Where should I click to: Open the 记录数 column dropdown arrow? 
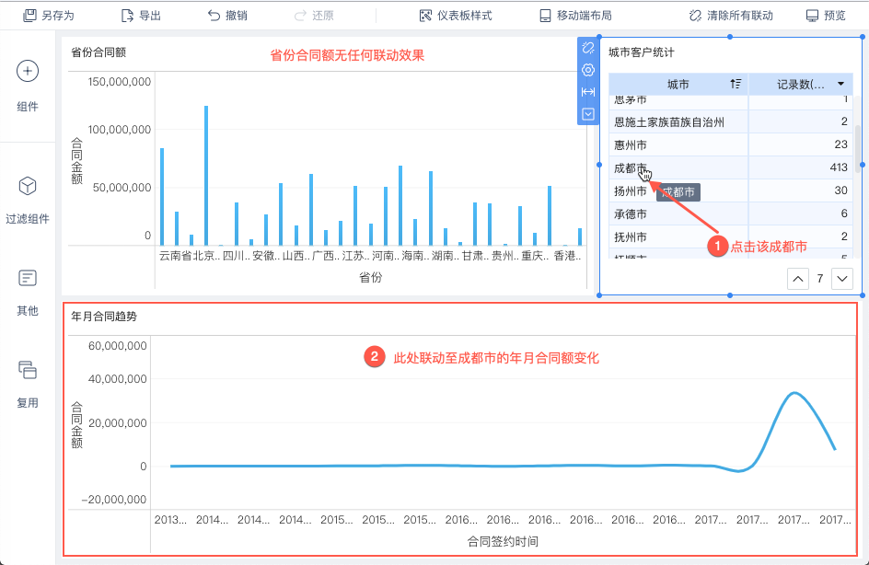click(x=840, y=84)
